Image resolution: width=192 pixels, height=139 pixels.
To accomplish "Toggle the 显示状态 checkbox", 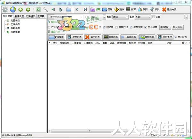I will (x=175, y=37).
